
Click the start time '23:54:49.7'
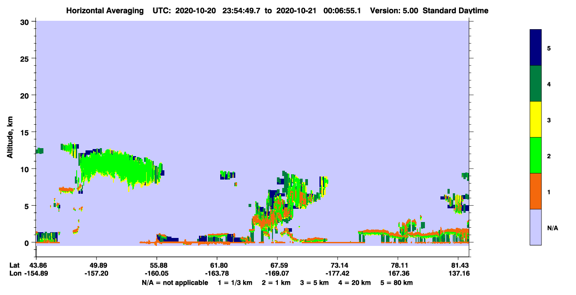pyautogui.click(x=242, y=11)
